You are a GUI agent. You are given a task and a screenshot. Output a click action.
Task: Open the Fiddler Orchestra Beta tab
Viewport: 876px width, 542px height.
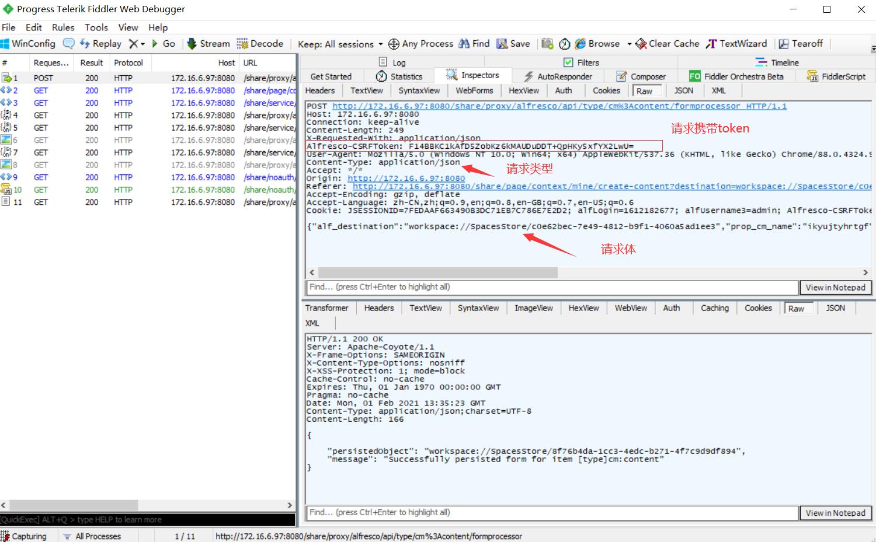coord(736,76)
